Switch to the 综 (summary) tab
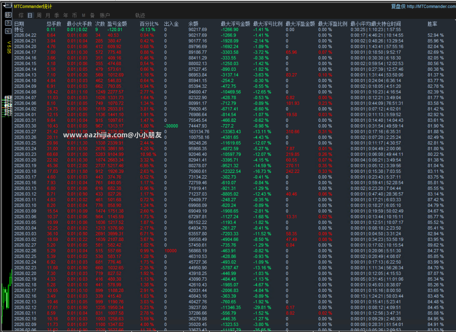Viewport: 456px width, 332px height. [x=21, y=15]
